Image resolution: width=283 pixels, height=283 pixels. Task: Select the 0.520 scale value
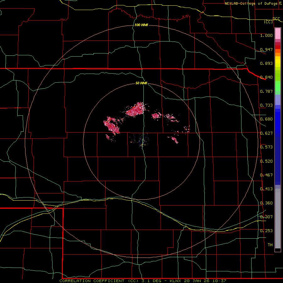click(x=266, y=161)
